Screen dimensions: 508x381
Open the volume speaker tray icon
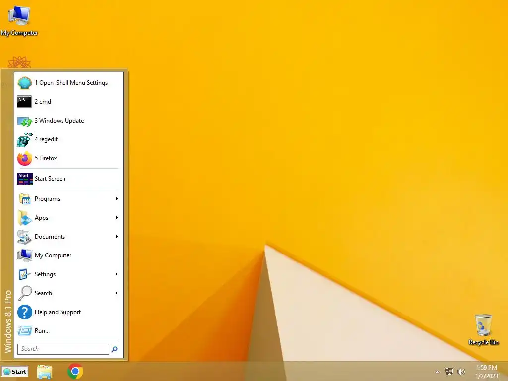461,371
